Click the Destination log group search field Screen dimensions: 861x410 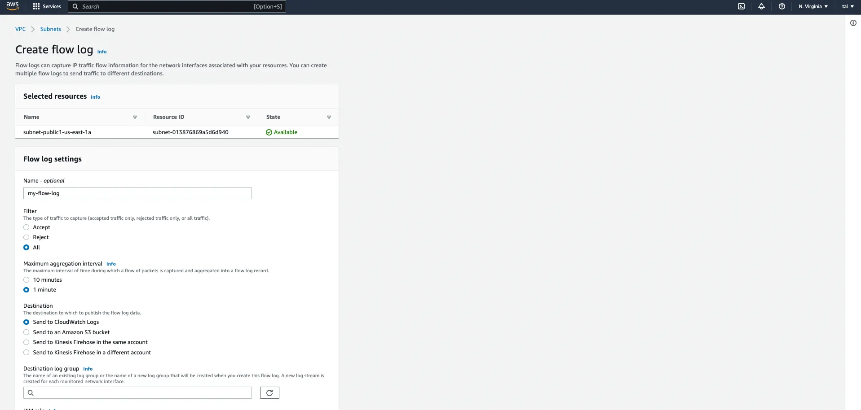coord(137,393)
